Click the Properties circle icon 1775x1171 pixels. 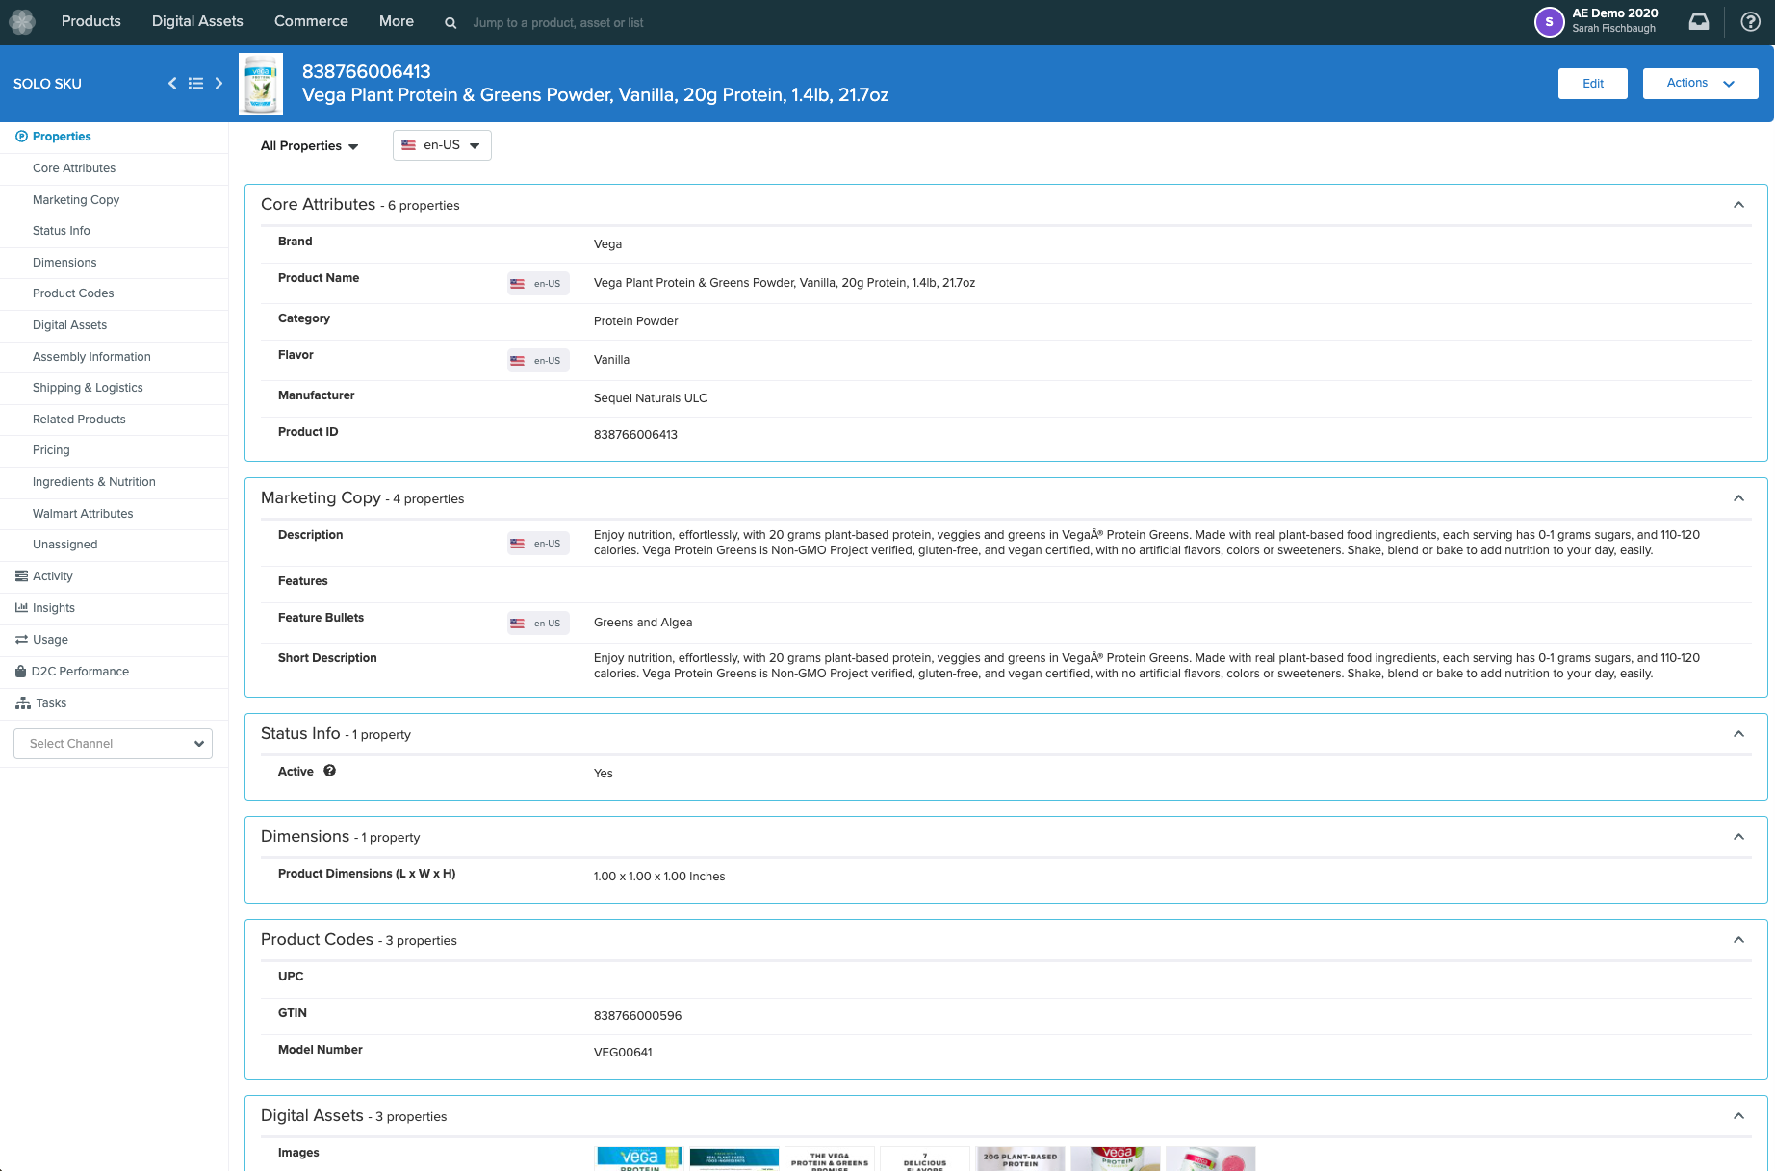pyautogui.click(x=21, y=137)
